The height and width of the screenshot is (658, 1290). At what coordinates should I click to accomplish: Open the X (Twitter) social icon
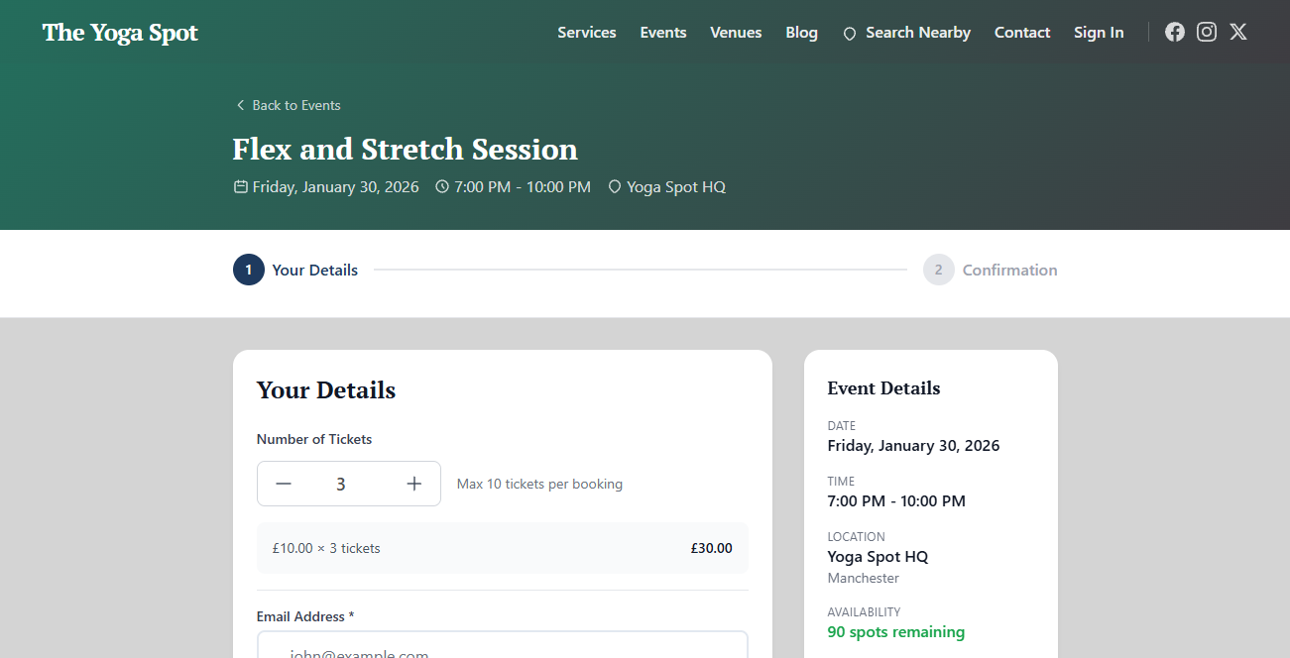click(1238, 32)
